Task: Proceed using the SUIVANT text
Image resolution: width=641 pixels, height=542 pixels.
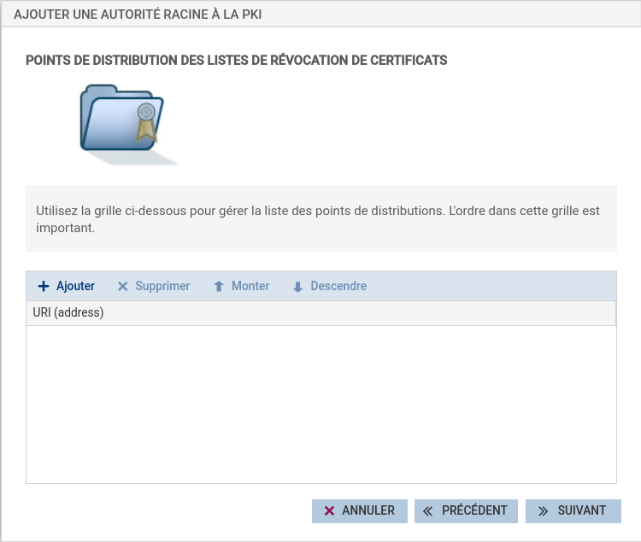Action: 581,510
